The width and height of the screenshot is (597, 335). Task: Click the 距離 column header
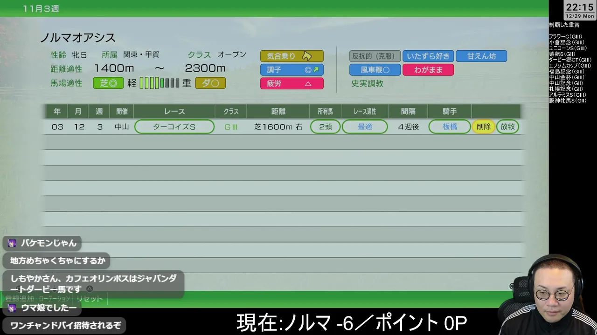[x=278, y=112]
